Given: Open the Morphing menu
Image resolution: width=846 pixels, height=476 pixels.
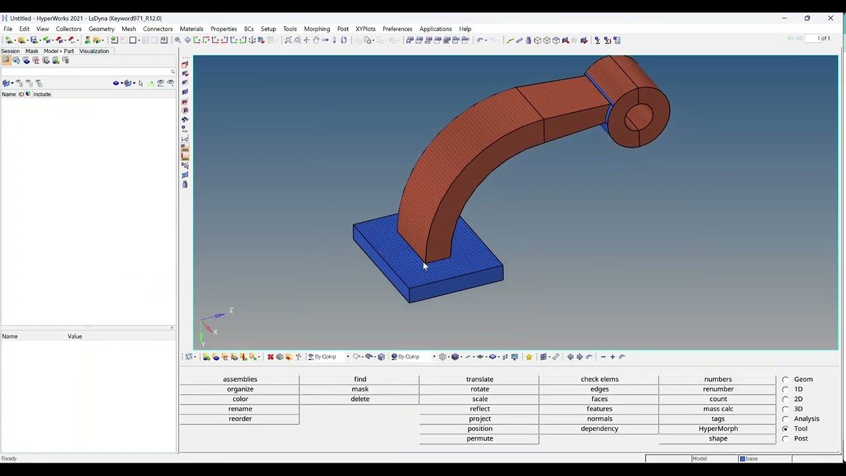Looking at the screenshot, I should point(317,29).
